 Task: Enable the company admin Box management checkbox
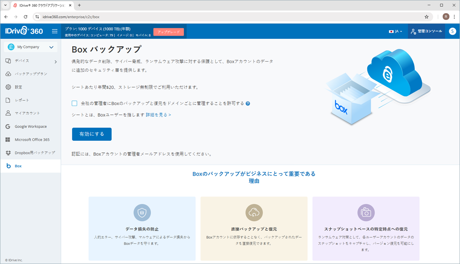pos(74,103)
